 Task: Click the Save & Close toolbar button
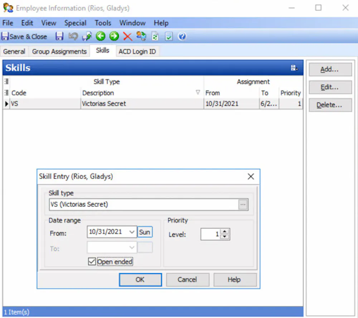pos(24,36)
